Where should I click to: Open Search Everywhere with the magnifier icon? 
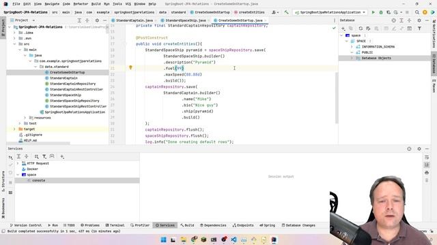pyautogui.click(x=417, y=12)
